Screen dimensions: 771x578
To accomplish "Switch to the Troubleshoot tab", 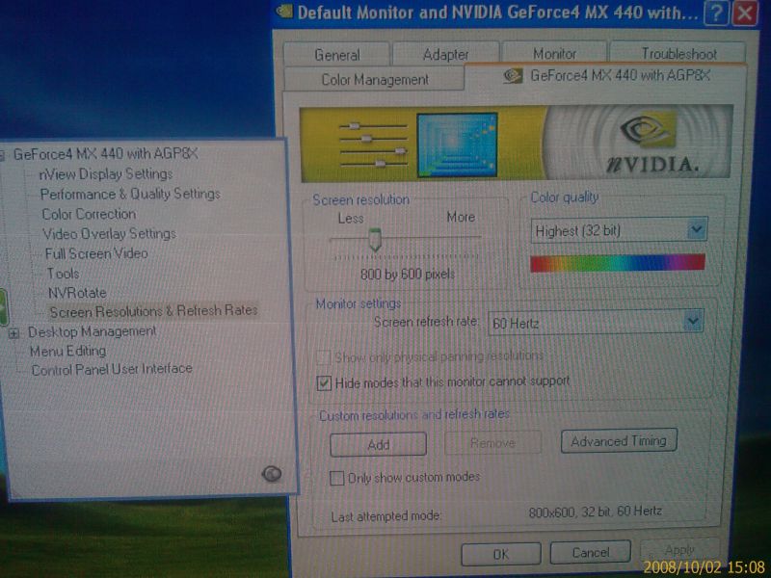I will click(x=678, y=55).
